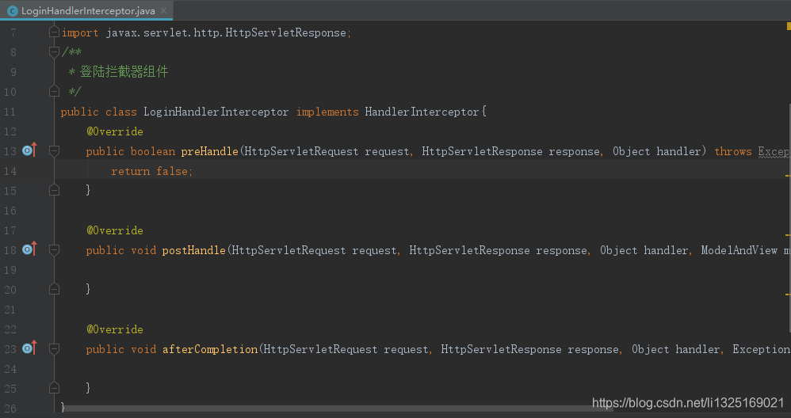The image size is (791, 418).
Task: Click the 'boolean' return type on line 13
Action: tap(153, 151)
